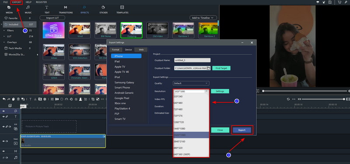Click the timeline zoom slider

tap(324, 99)
